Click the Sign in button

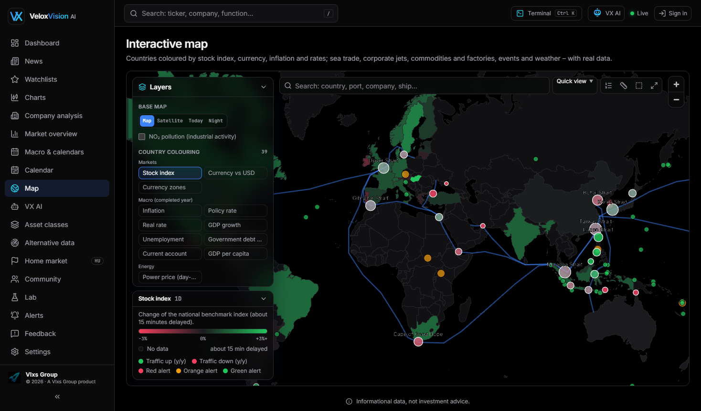(x=673, y=13)
